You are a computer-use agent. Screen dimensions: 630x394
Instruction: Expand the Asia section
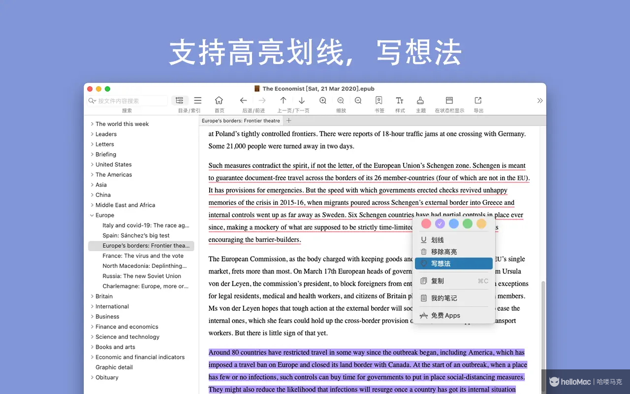click(x=92, y=185)
